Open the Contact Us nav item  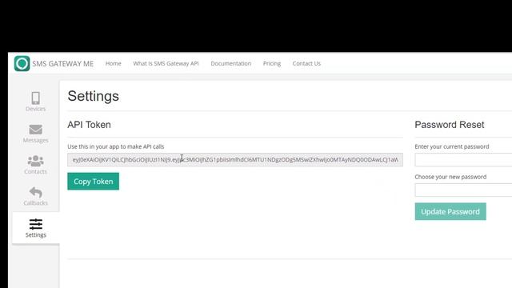point(306,63)
